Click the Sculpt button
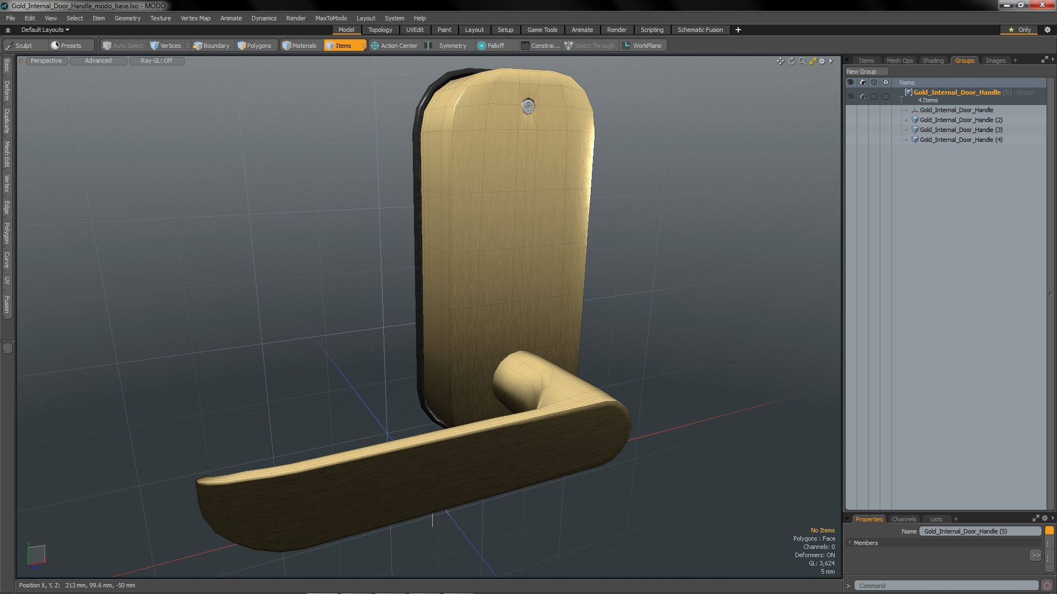The image size is (1057, 594). click(23, 46)
